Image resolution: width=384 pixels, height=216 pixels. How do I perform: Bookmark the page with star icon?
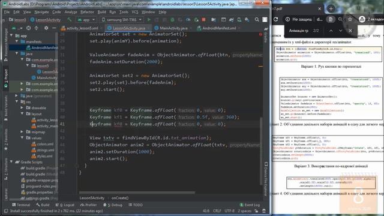tap(350, 19)
